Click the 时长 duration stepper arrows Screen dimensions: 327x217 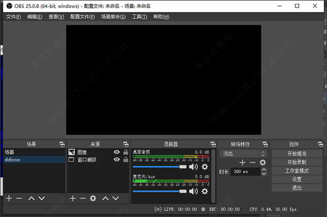pyautogui.click(x=264, y=172)
